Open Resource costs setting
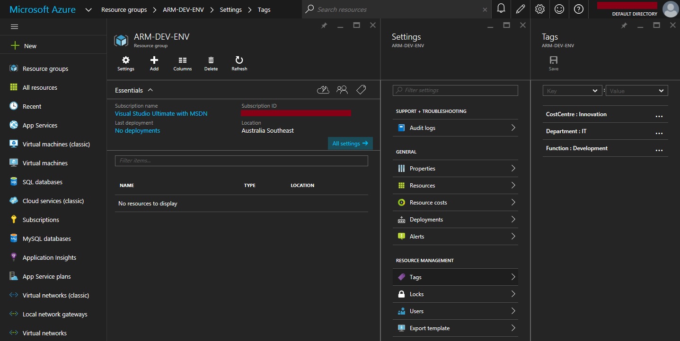The height and width of the screenshot is (341, 680). click(x=455, y=202)
